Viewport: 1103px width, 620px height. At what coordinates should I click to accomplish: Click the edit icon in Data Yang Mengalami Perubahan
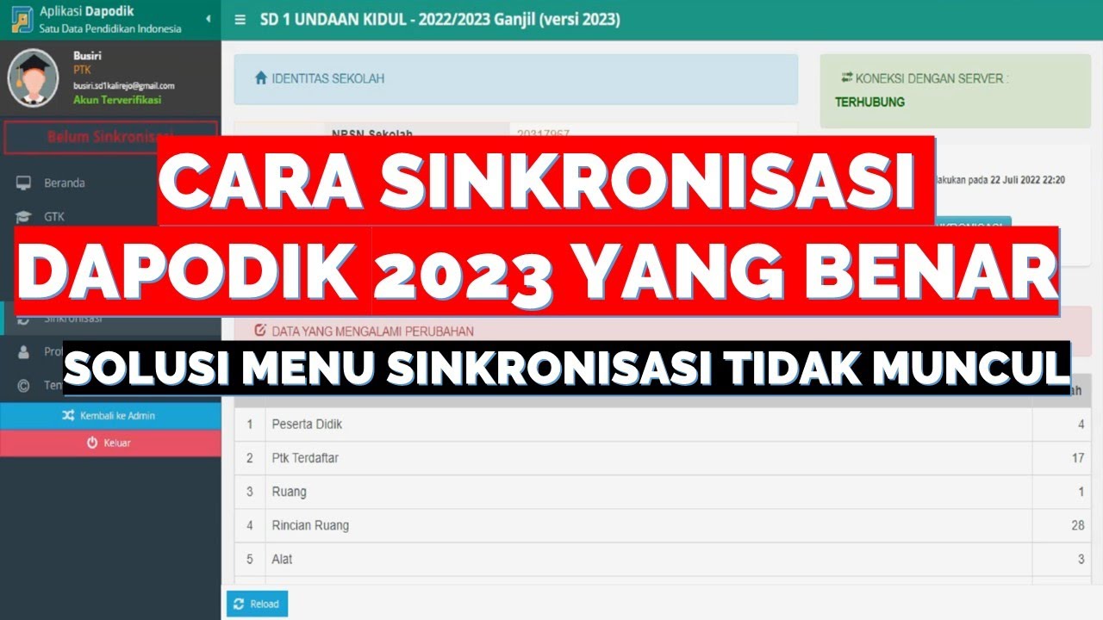click(x=260, y=331)
